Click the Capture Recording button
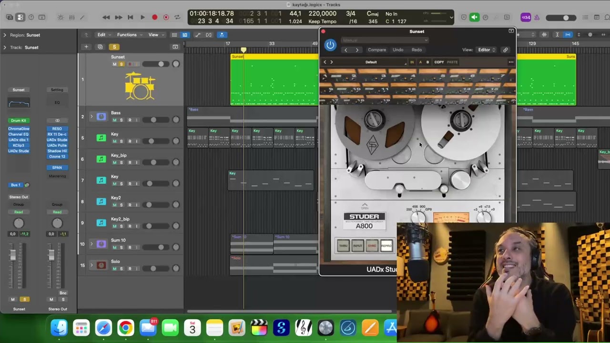The width and height of the screenshot is (610, 343). click(166, 17)
